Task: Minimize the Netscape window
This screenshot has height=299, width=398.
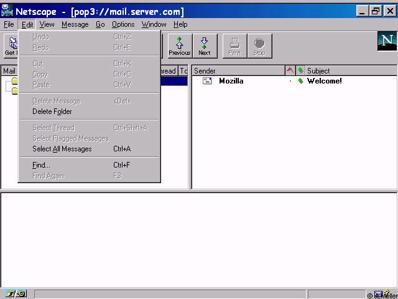Action: point(363,11)
